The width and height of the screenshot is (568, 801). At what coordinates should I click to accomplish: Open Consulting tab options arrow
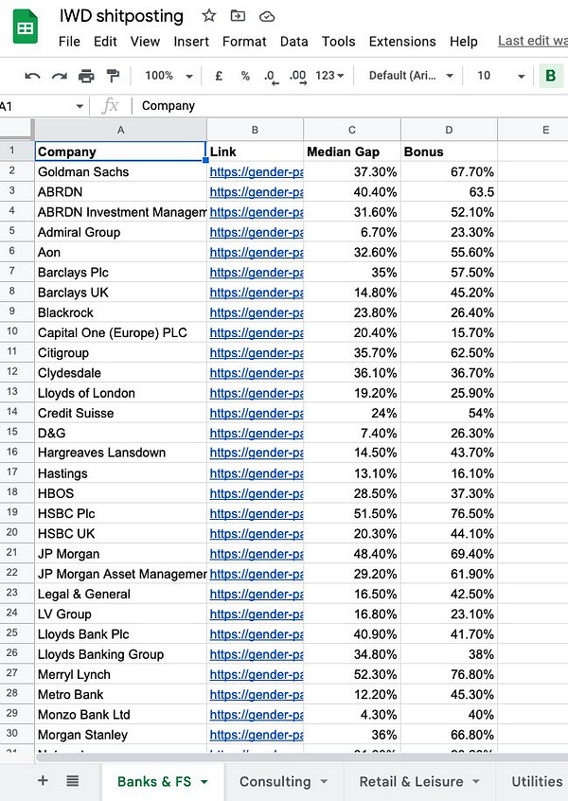pos(324,781)
